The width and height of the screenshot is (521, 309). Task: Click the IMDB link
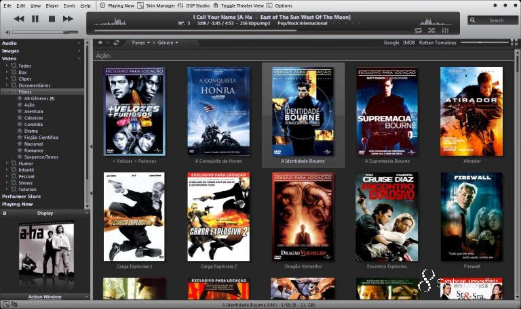[x=409, y=43]
